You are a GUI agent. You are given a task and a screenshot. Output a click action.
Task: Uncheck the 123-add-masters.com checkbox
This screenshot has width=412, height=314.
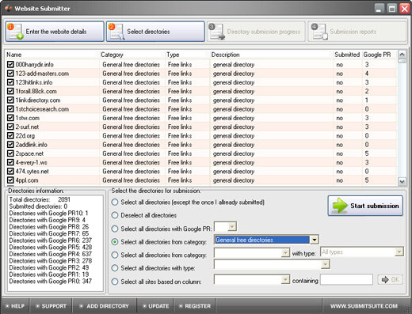(x=10, y=74)
